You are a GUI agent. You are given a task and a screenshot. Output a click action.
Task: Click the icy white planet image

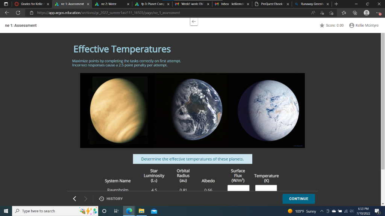click(x=268, y=110)
